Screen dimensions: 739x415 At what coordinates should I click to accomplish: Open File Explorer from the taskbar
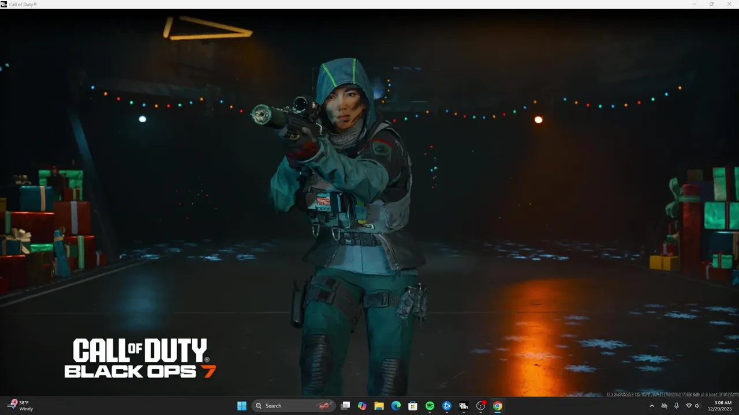(x=379, y=406)
